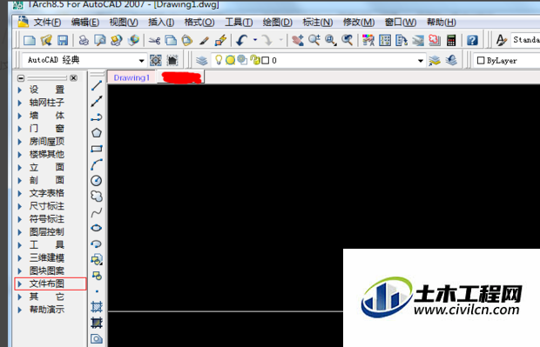Click layer 0 color square swatch

coord(265,61)
